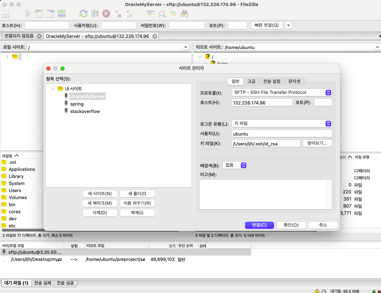Select OracleMyServer in the site list
This screenshot has width=381, height=293.
coord(87,96)
